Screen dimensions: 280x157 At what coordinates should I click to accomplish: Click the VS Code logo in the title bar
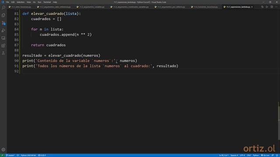[3, 2]
